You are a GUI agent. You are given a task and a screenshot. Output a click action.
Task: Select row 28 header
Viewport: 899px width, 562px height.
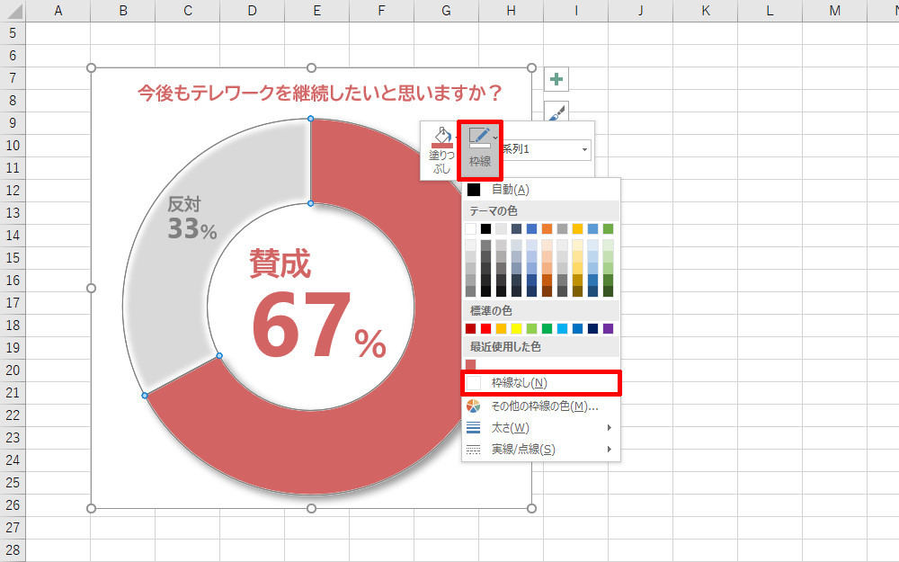coord(13,550)
